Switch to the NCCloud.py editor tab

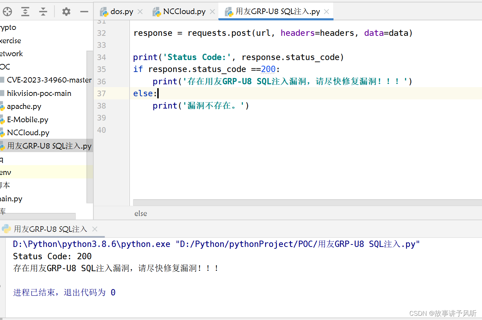click(184, 12)
